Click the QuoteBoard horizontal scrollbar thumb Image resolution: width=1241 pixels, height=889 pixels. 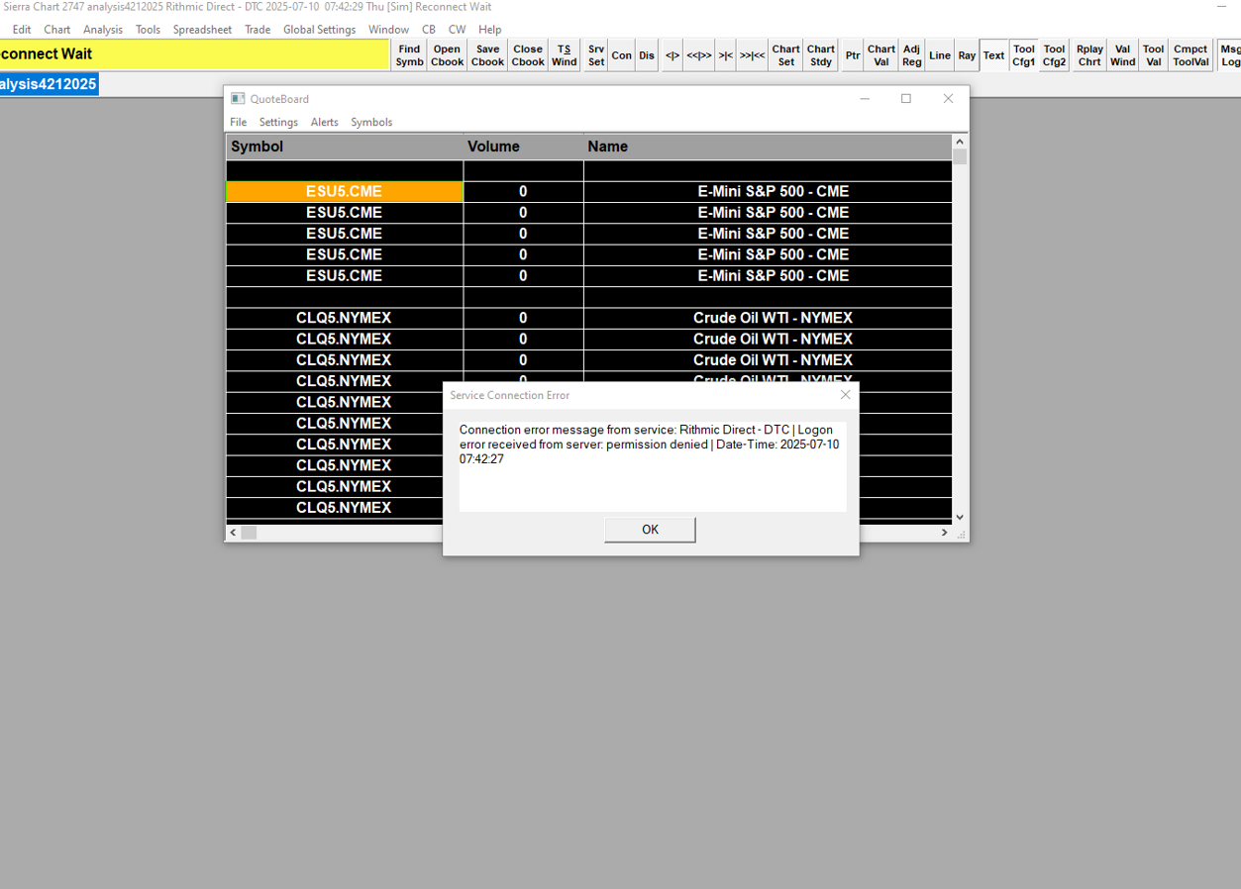tap(250, 533)
